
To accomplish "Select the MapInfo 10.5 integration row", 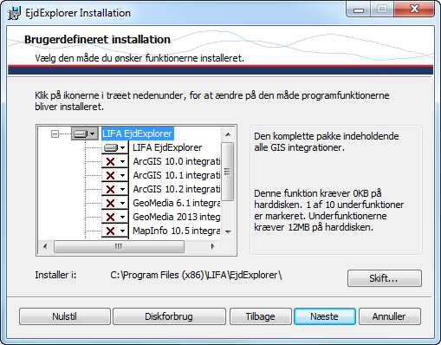I will tap(177, 231).
